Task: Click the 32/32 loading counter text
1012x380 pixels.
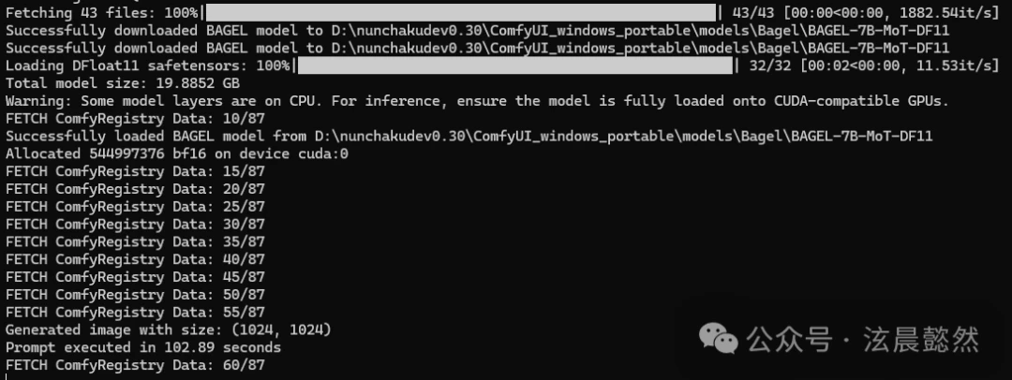Action: pyautogui.click(x=768, y=66)
